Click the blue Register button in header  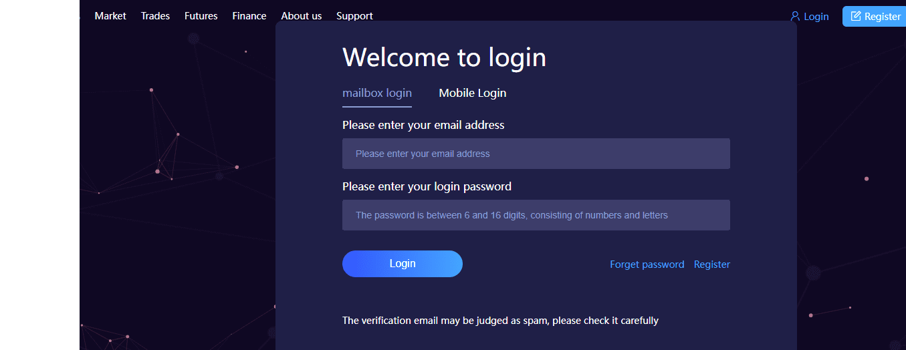(x=874, y=16)
